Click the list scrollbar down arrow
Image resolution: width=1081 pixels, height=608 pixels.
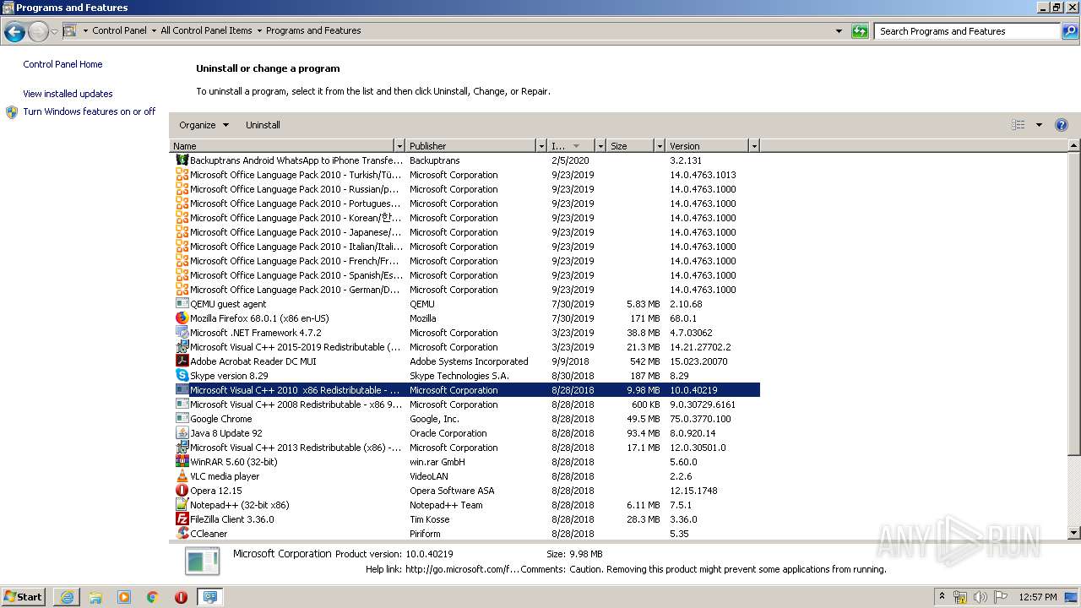coord(1074,533)
